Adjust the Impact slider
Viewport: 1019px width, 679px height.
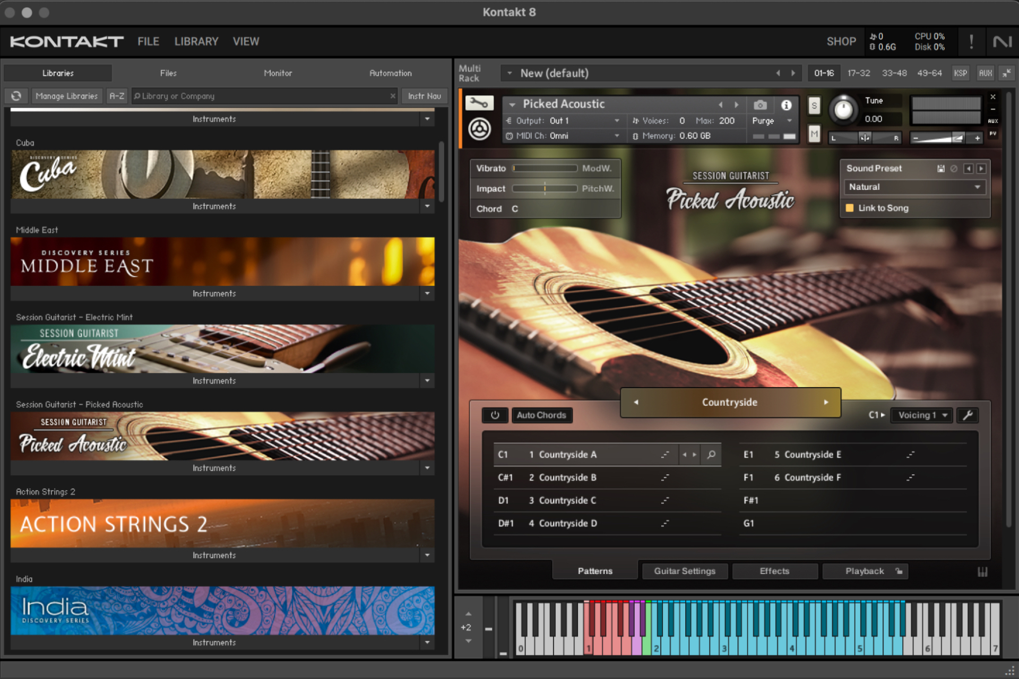[545, 188]
